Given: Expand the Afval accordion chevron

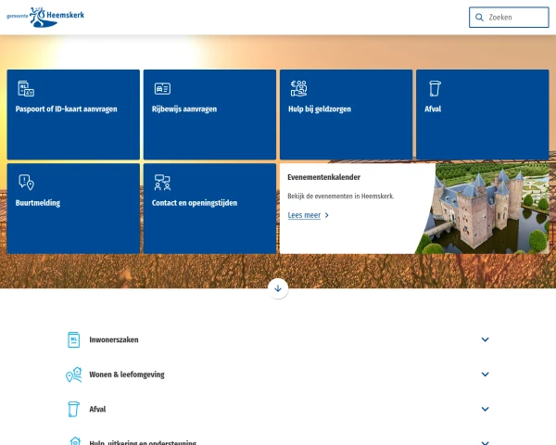Looking at the screenshot, I should pyautogui.click(x=485, y=409).
